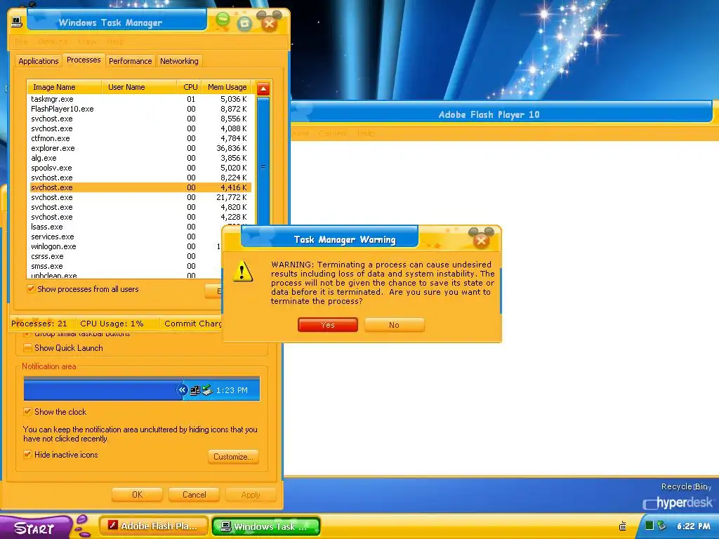Click the yellow warning triangle icon

click(242, 271)
